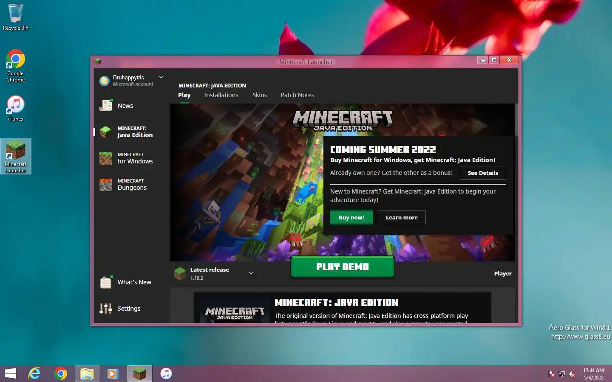The image size is (612, 382).
Task: Switch to the Play tab
Action: [184, 95]
